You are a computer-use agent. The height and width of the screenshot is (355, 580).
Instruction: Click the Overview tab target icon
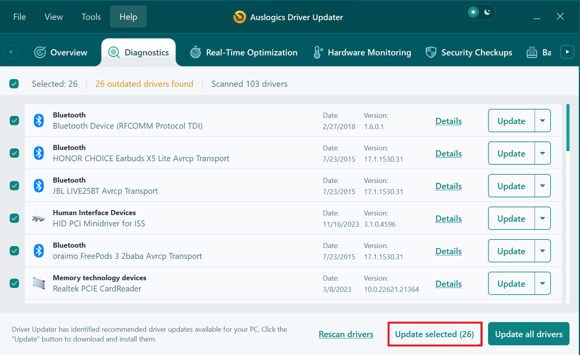[40, 52]
